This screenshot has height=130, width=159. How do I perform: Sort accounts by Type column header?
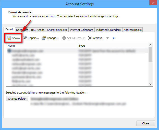113,46
